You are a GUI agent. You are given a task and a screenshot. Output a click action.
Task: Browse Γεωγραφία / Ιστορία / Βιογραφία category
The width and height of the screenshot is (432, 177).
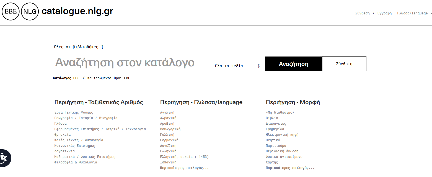pos(86,118)
